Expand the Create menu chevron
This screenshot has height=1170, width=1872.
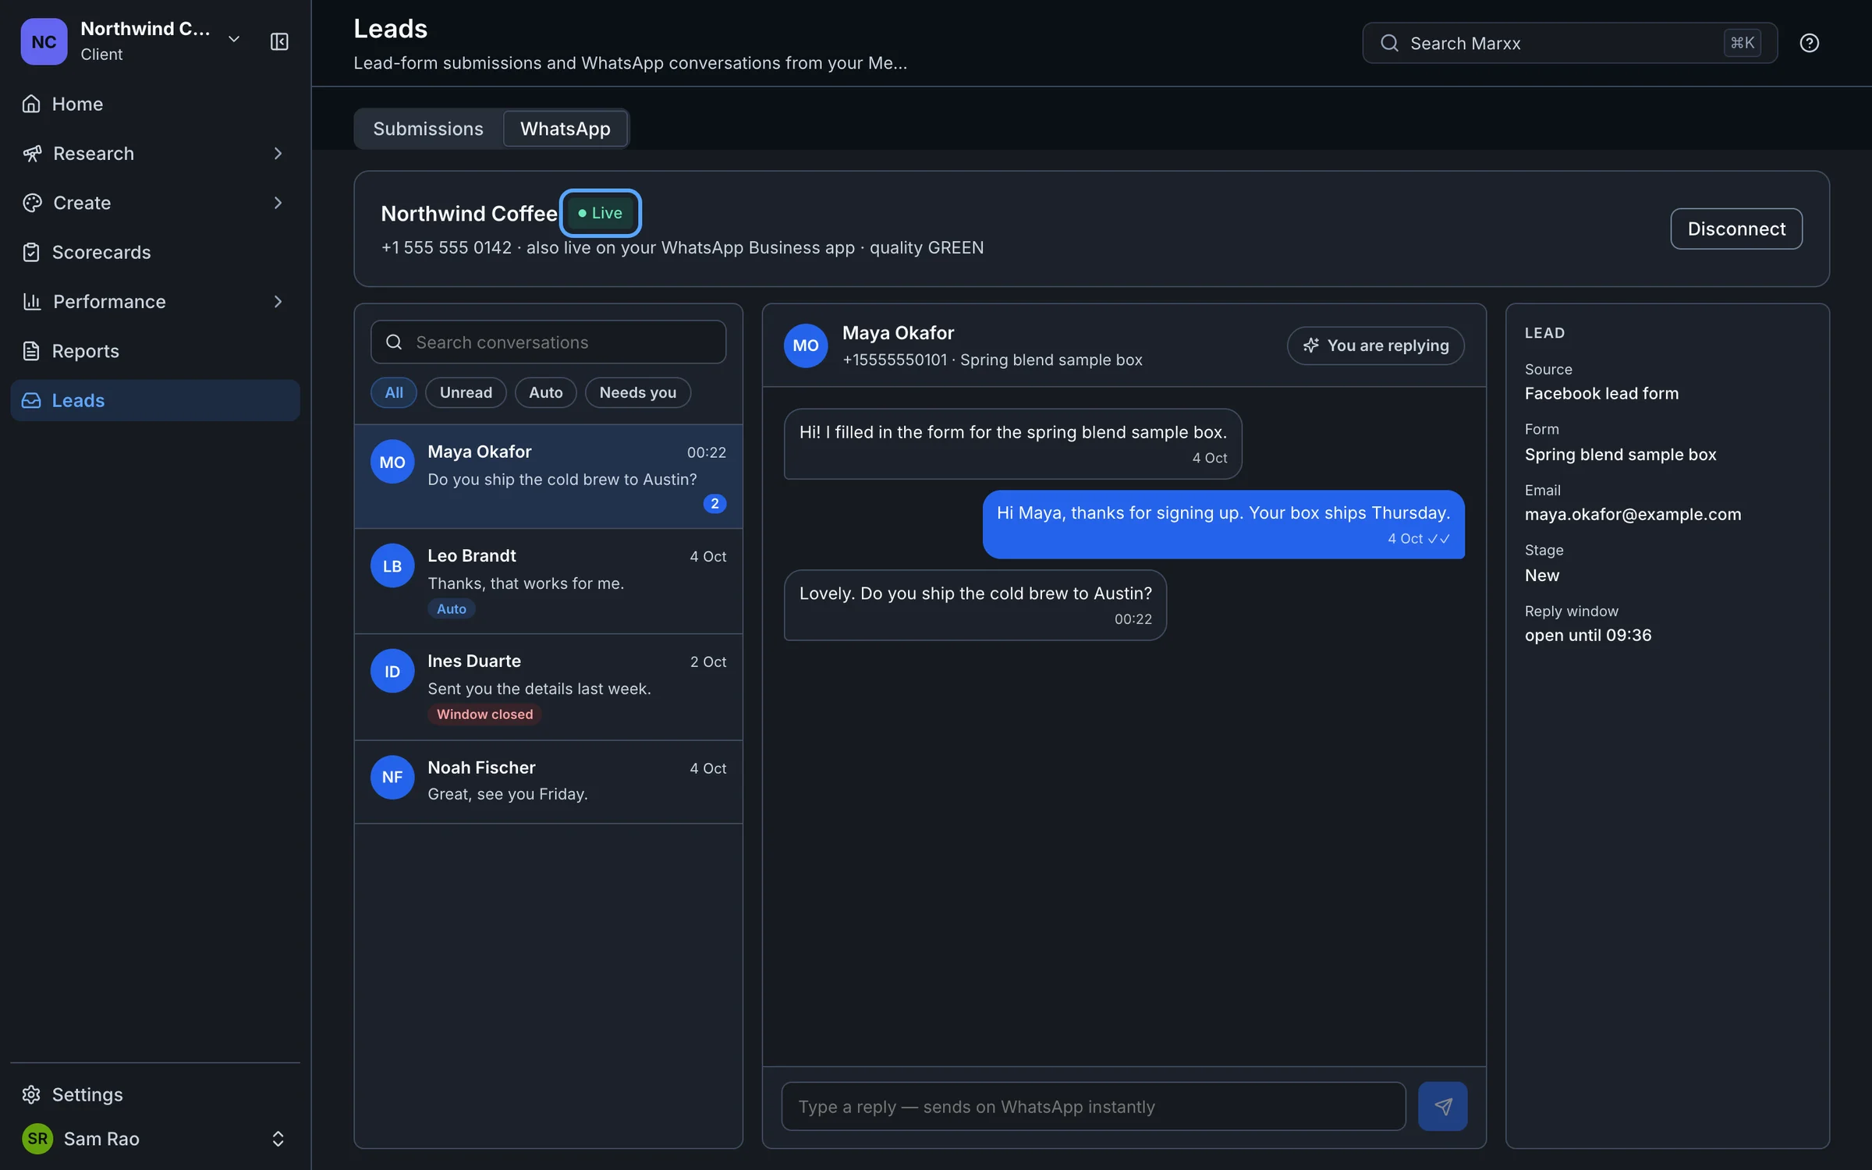[278, 203]
